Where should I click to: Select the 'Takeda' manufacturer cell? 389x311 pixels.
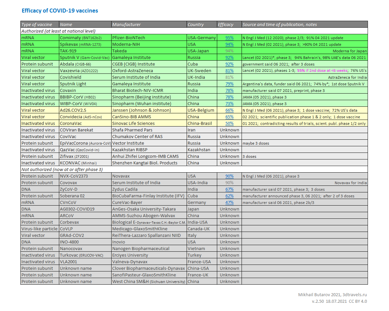coord(149,51)
